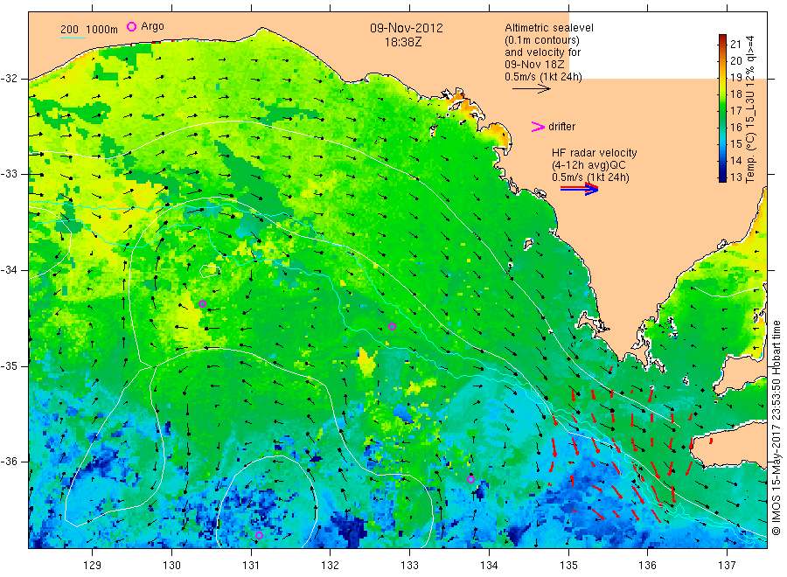Click colorbar value label 21
The image size is (787, 577).
pos(735,45)
